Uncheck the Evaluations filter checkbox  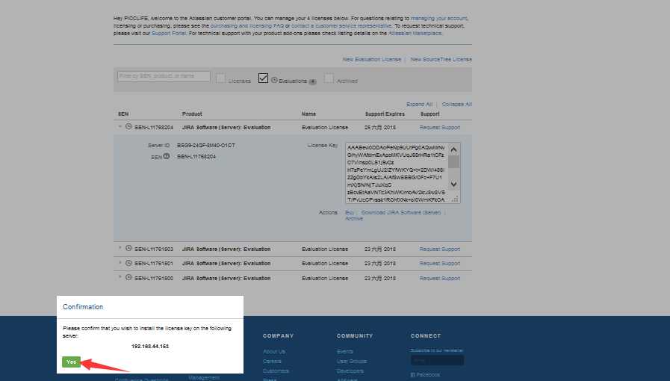click(263, 78)
